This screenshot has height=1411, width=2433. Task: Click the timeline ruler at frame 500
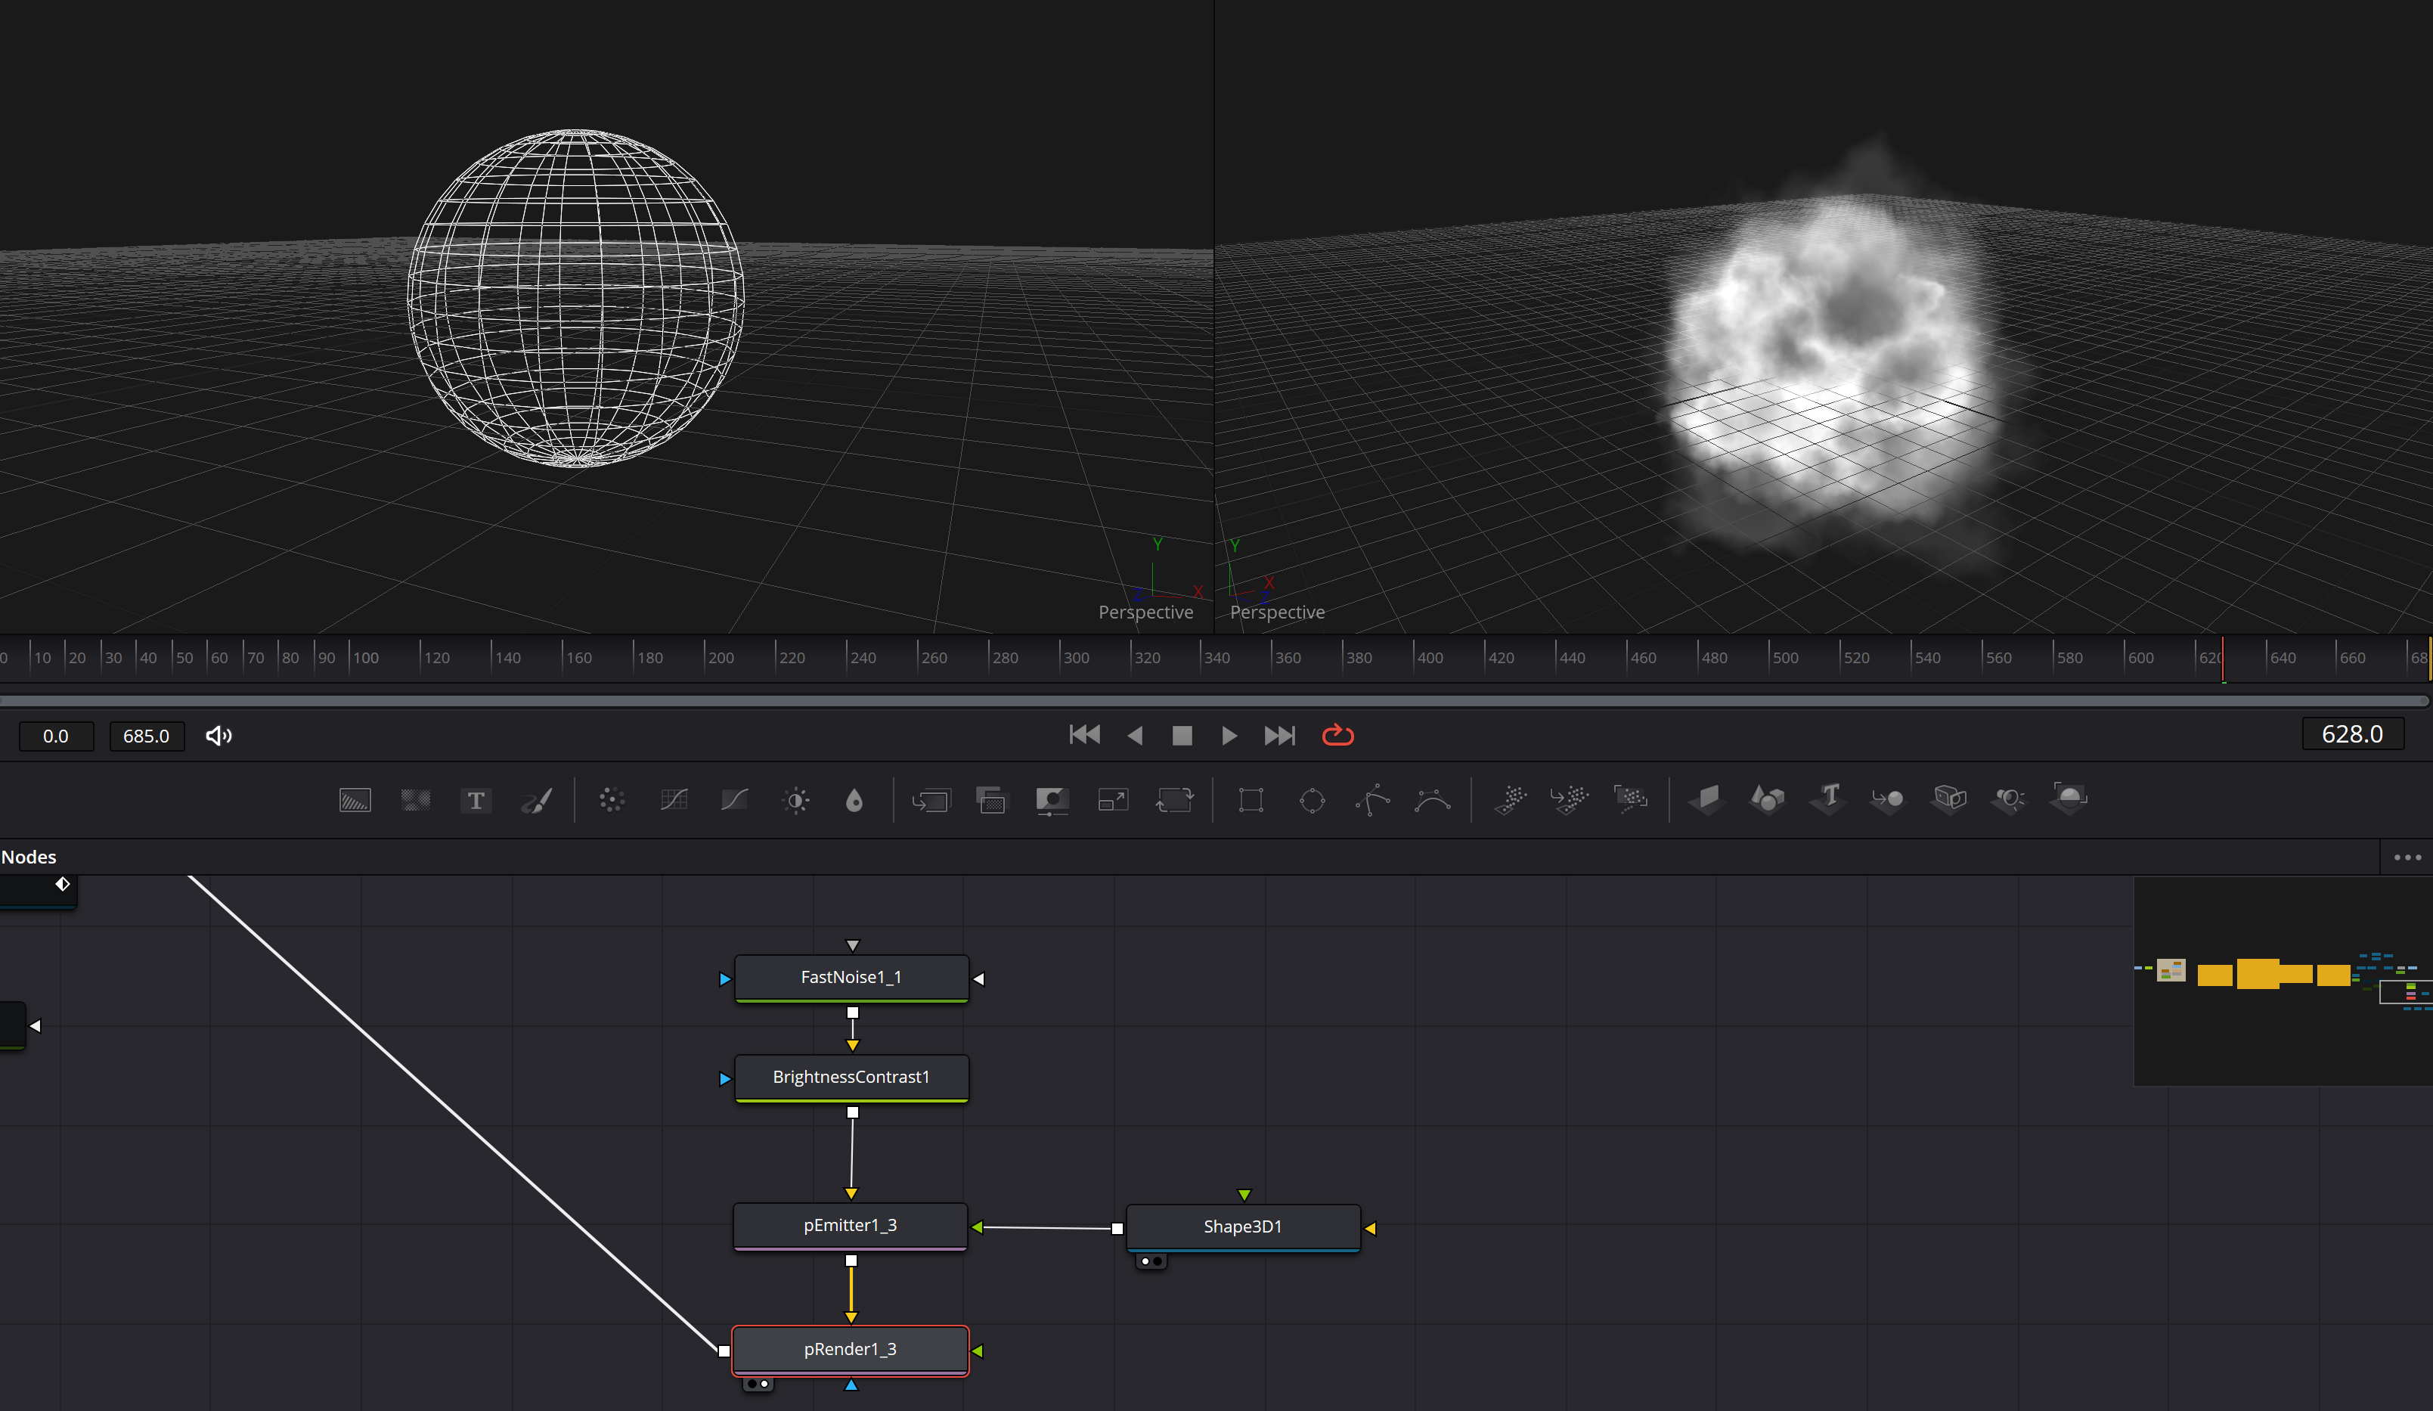coord(1768,657)
